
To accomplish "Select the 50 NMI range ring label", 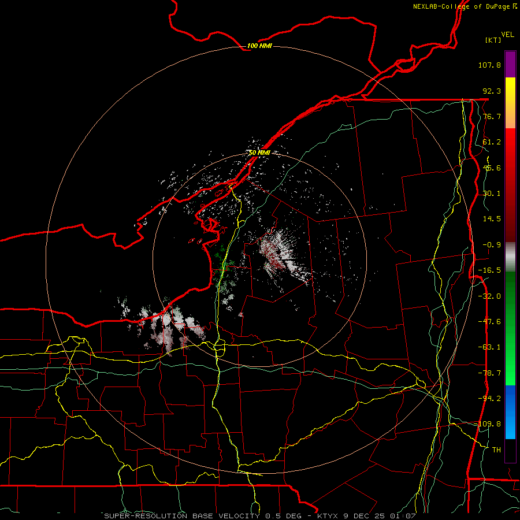I will pos(259,153).
